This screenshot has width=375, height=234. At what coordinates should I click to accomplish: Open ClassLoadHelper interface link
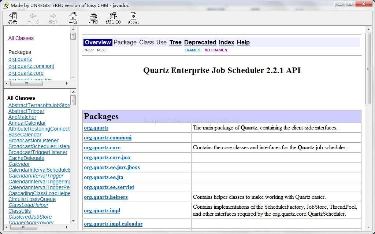point(29,205)
